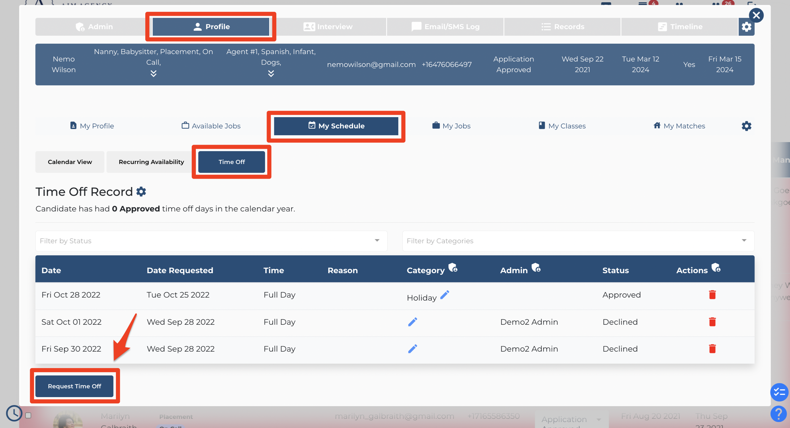Delete the Fri Oct 28 2022 time off entry
The image size is (790, 428).
712,295
